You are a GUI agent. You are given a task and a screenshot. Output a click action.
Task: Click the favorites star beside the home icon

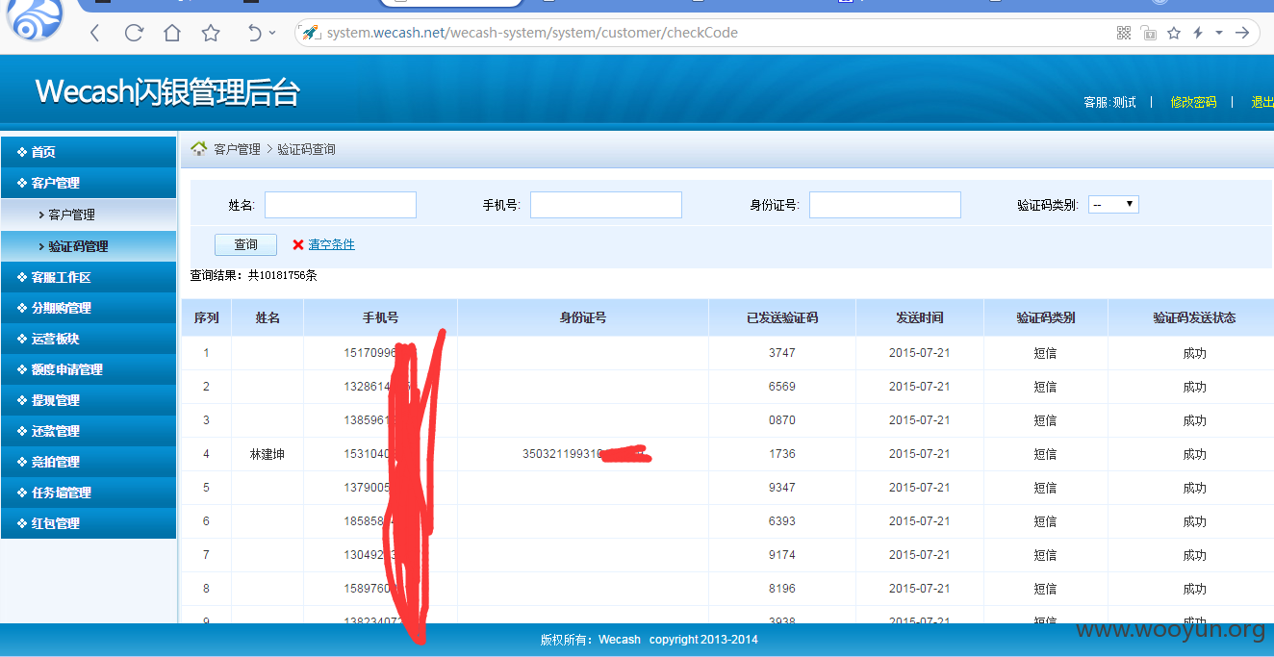click(211, 33)
